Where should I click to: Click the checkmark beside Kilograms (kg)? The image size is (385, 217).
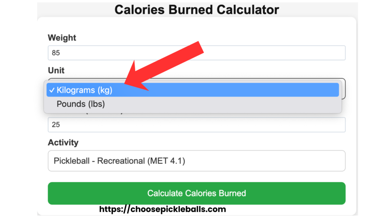pos(52,90)
